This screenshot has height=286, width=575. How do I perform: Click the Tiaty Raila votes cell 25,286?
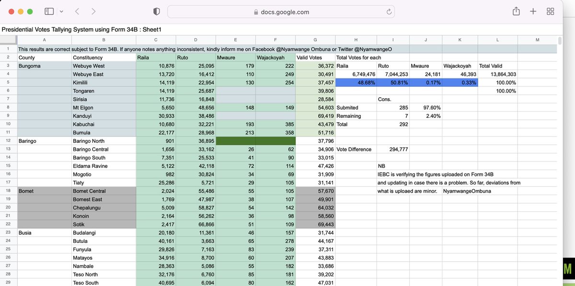coord(156,183)
